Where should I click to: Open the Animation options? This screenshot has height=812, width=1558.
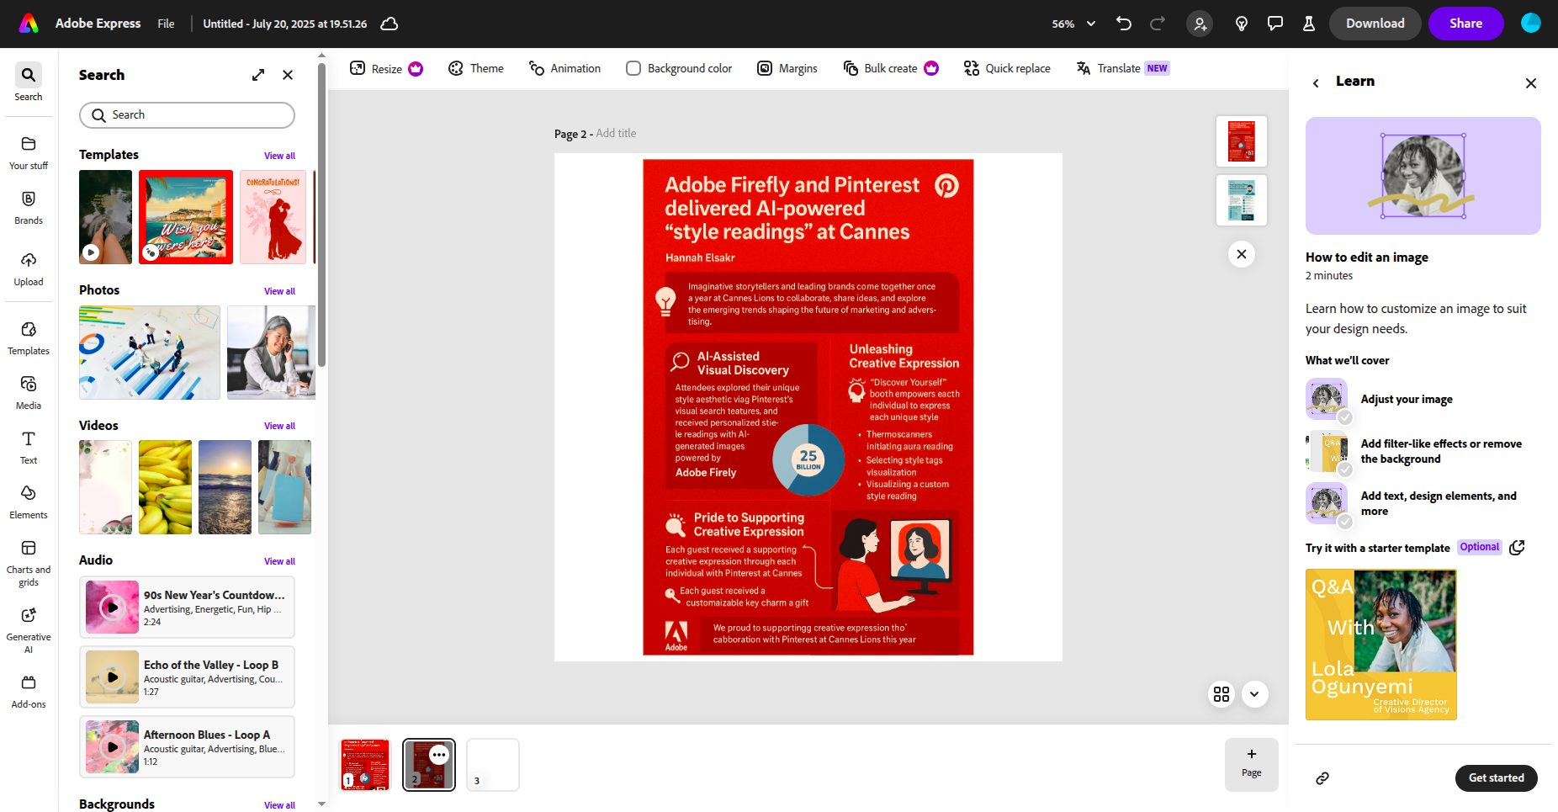click(x=564, y=68)
